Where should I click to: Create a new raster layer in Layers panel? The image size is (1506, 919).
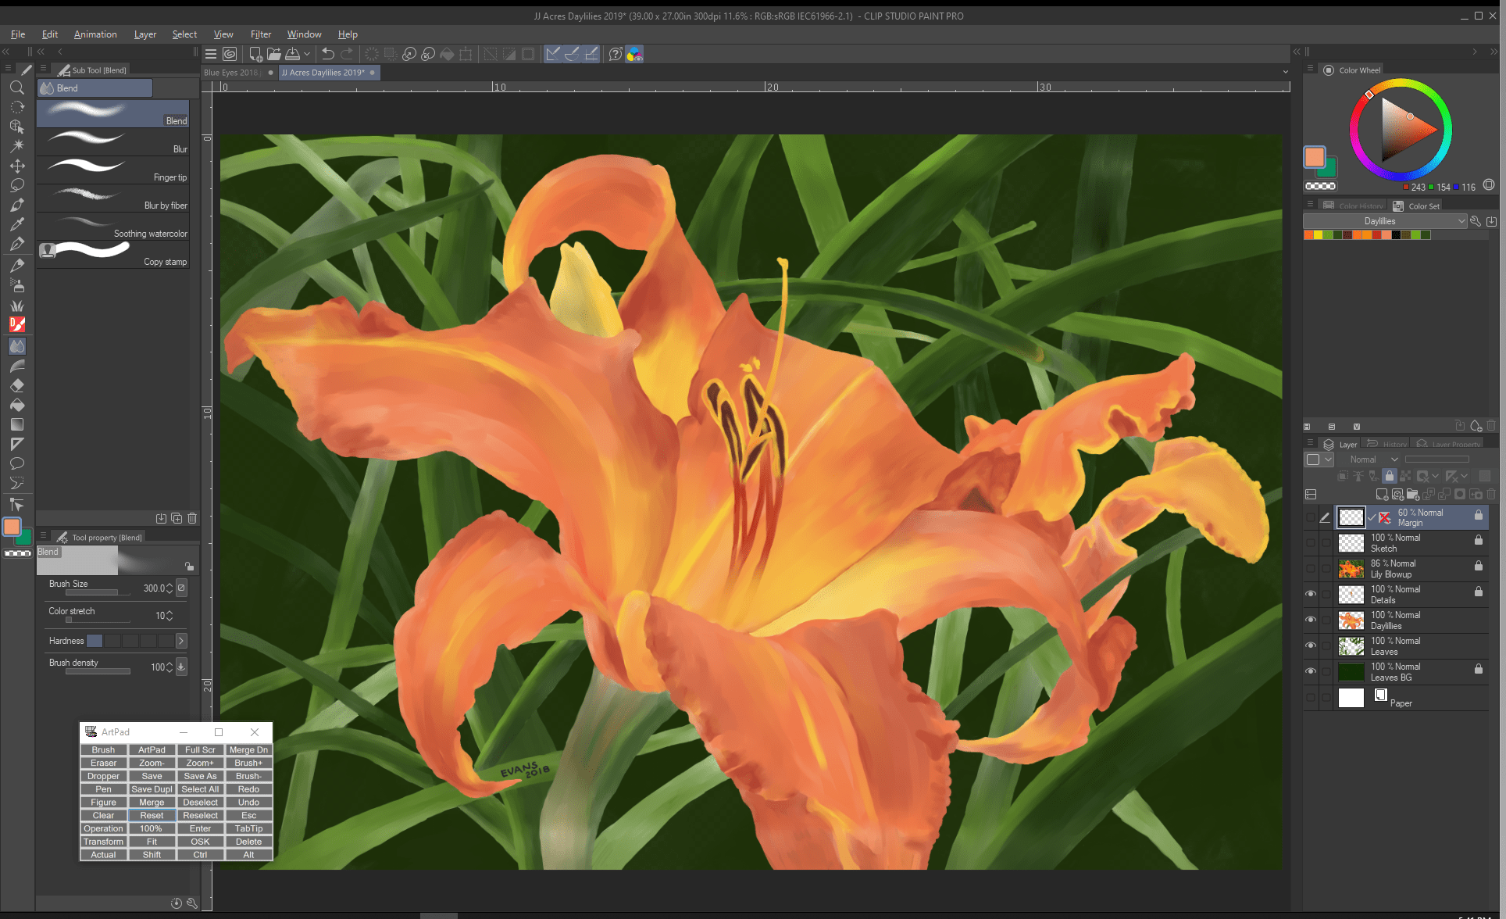point(1381,494)
